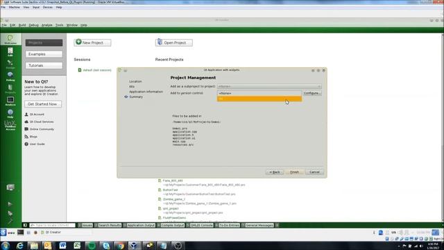Switch to Welcome mode in sidebar
The height and width of the screenshot is (250, 444).
pos(10,39)
